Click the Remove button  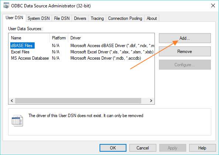(x=185, y=51)
